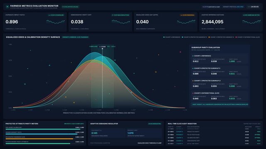The height and width of the screenshot is (149, 266).
Task: Click the Protected Attribute Parity Meters heading
Action: point(22,124)
